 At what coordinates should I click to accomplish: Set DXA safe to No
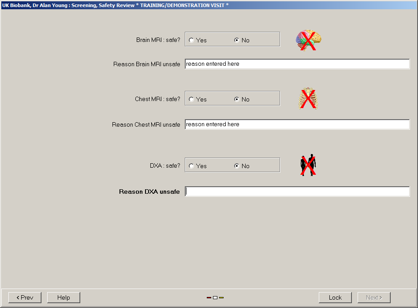pyautogui.click(x=237, y=166)
